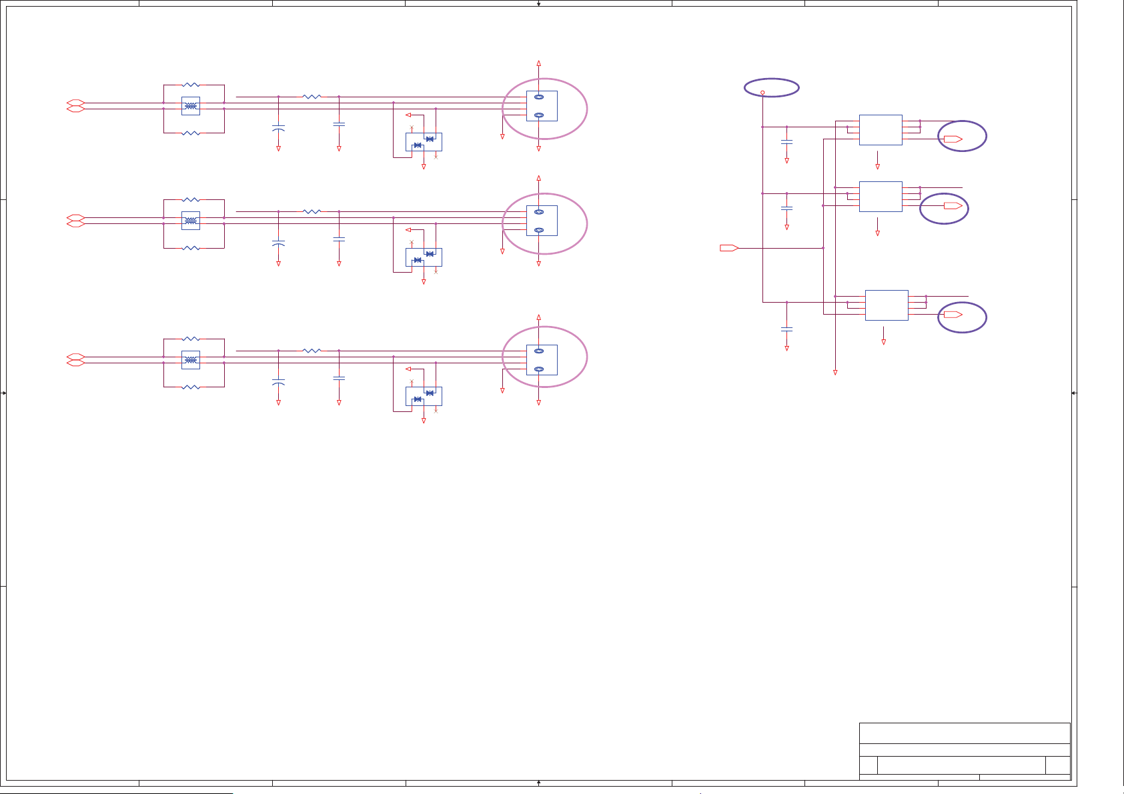Click the small power node circle atop the right circuit
Screen dimensions: 1124x794
[x=762, y=93]
